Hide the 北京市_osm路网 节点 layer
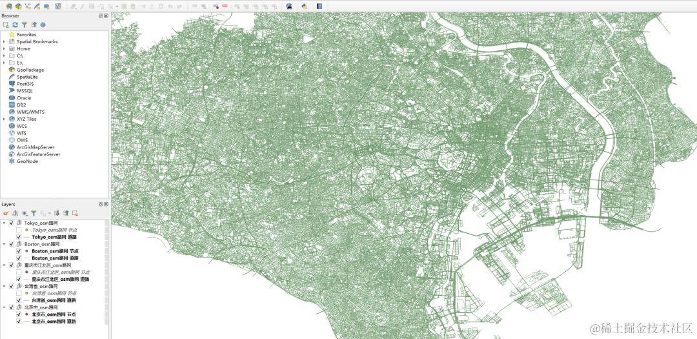Image resolution: width=697 pixels, height=339 pixels. click(x=19, y=314)
